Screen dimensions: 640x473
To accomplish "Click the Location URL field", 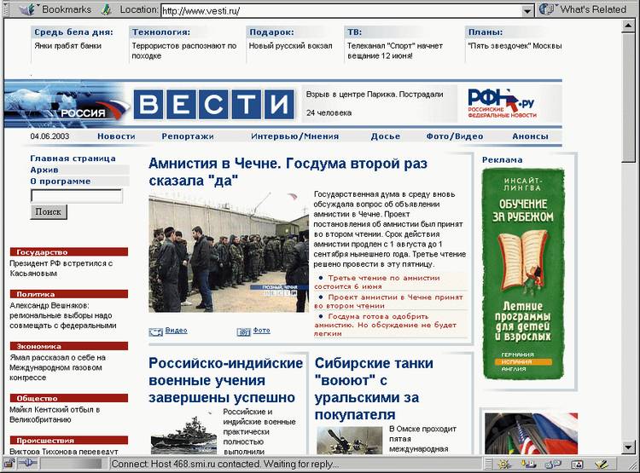I will pyautogui.click(x=341, y=10).
